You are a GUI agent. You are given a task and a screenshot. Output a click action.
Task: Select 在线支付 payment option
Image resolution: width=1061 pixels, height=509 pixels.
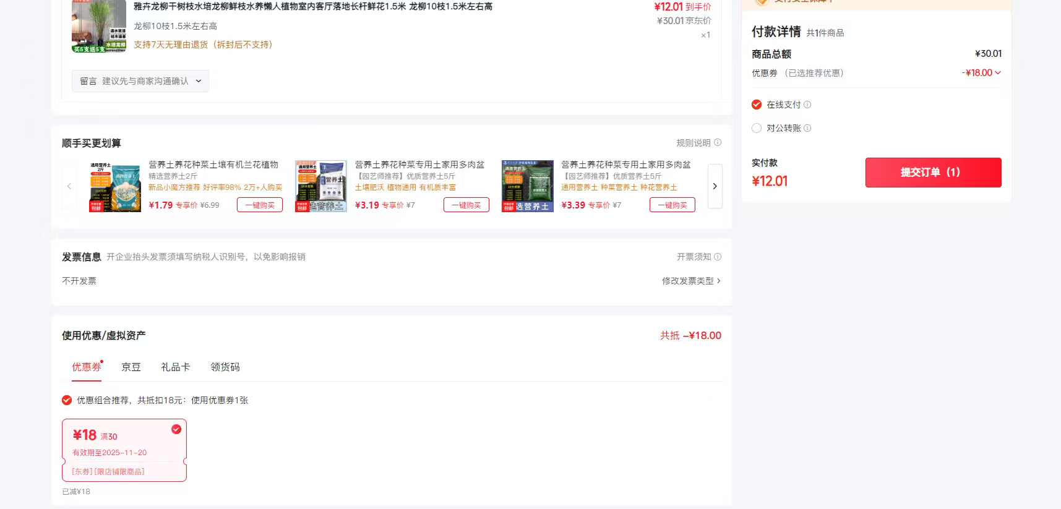(757, 105)
